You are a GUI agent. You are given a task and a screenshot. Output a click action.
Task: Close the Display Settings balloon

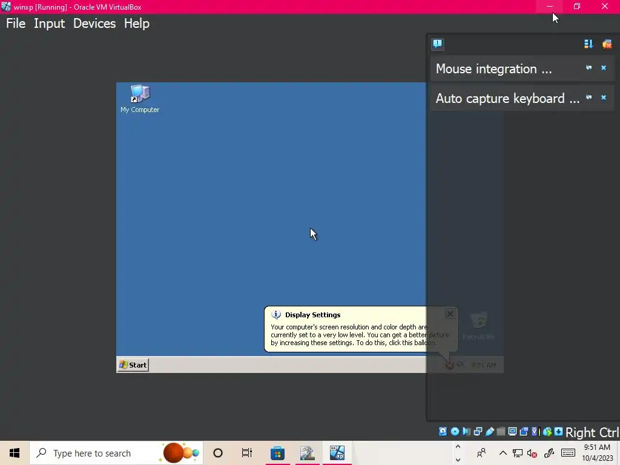click(450, 314)
